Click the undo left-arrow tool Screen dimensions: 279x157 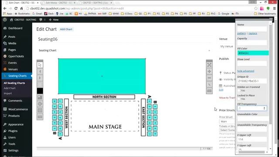coord(40,72)
